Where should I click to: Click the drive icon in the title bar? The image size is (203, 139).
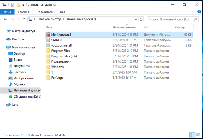(4, 5)
